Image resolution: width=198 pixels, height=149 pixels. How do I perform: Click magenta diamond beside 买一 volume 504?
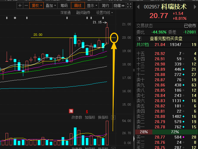(183, 137)
